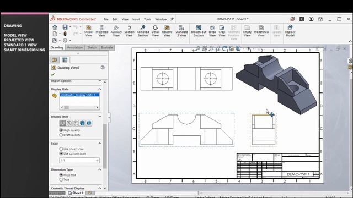Select the front drawing view
This screenshot has height=198, width=353.
(x=186, y=130)
